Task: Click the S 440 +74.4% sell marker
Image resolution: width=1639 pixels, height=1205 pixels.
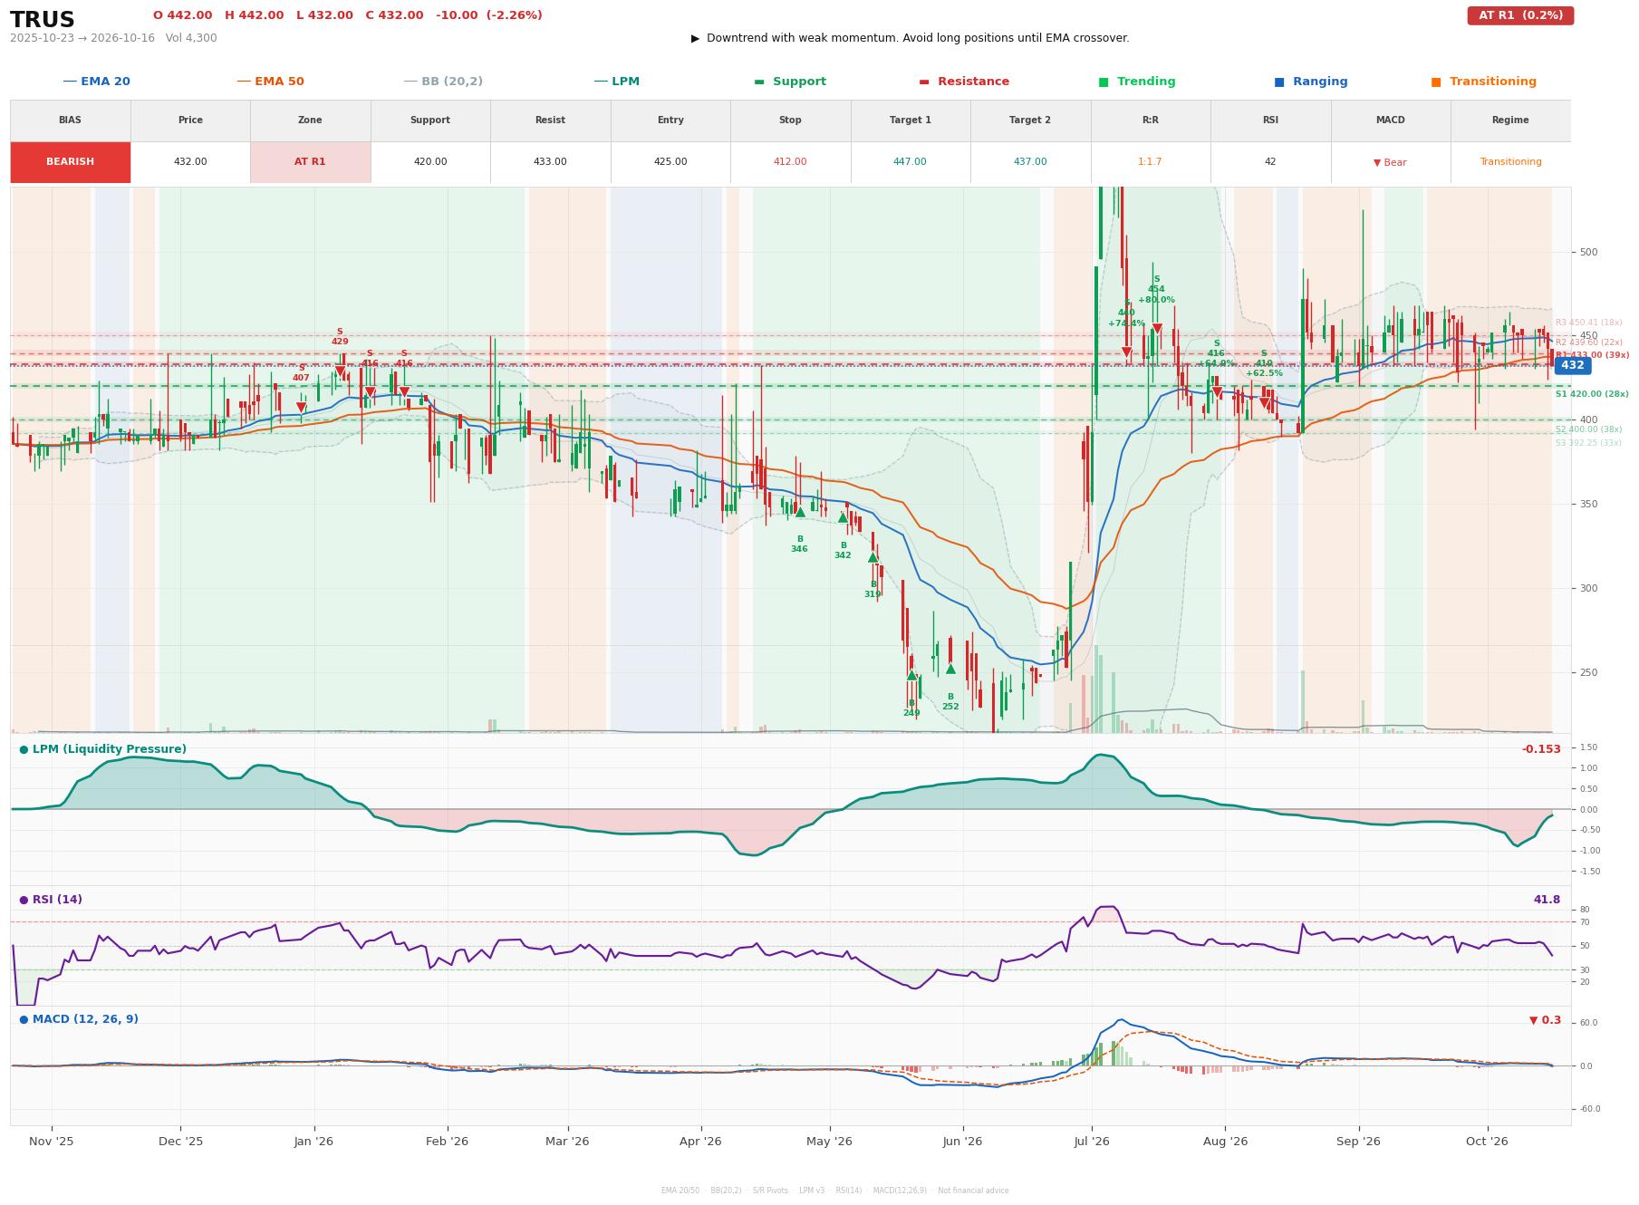Action: pyautogui.click(x=1126, y=352)
